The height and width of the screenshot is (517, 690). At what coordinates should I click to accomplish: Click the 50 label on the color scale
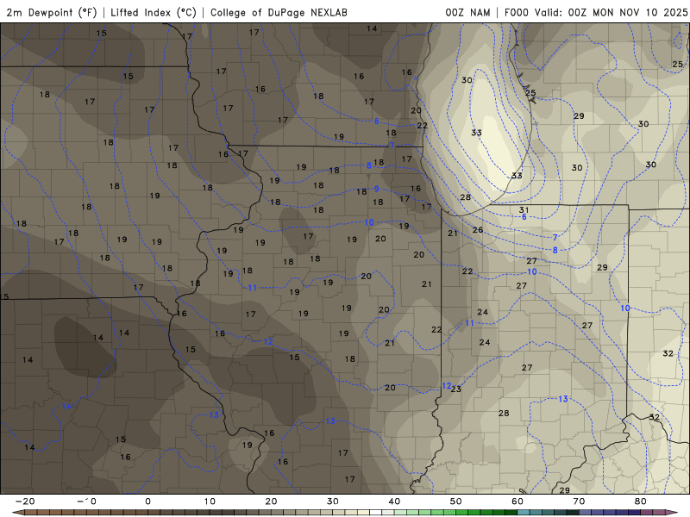tap(456, 501)
